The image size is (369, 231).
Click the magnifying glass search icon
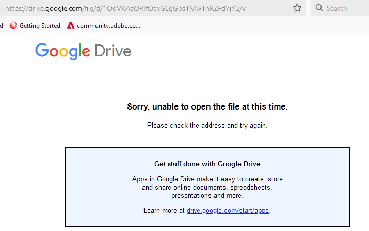pos(319,8)
